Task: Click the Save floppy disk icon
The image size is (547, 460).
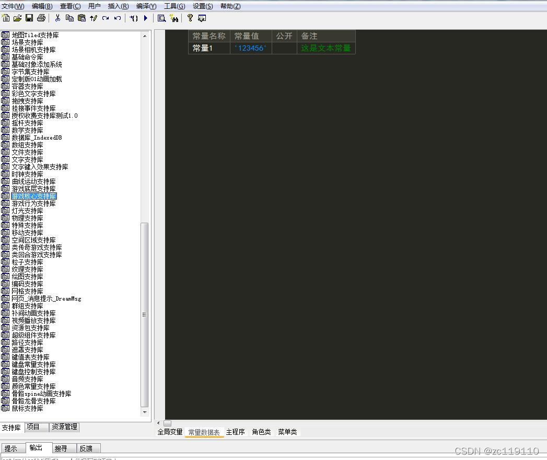Action: click(29, 18)
